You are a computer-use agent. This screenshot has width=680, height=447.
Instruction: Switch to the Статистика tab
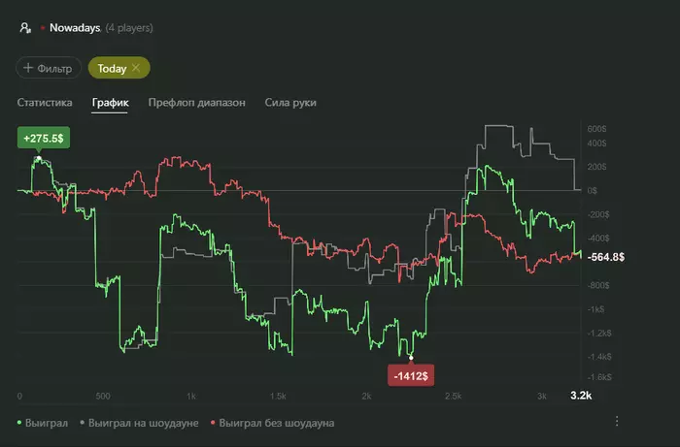click(x=46, y=102)
